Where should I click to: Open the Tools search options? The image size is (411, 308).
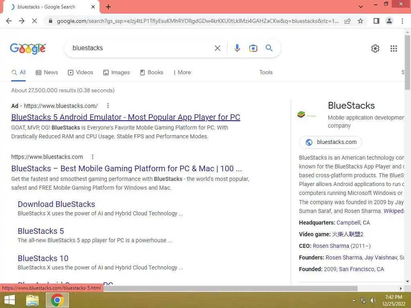(x=266, y=73)
